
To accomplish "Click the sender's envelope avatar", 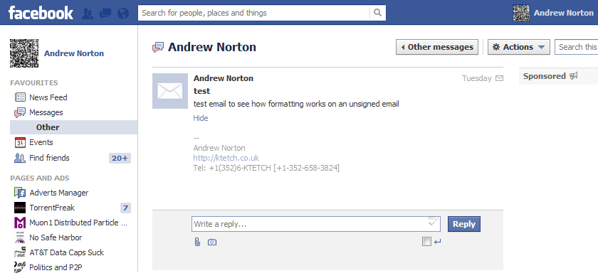I will click(170, 91).
